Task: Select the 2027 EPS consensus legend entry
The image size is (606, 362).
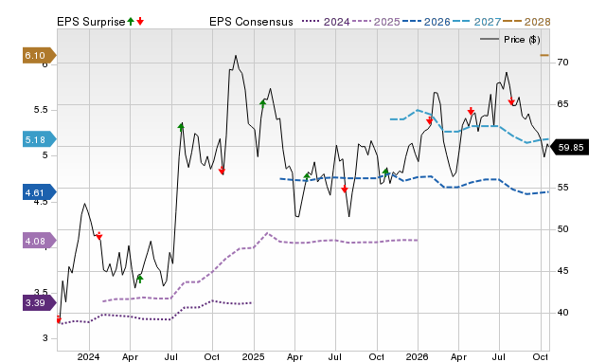Action: tap(476, 22)
